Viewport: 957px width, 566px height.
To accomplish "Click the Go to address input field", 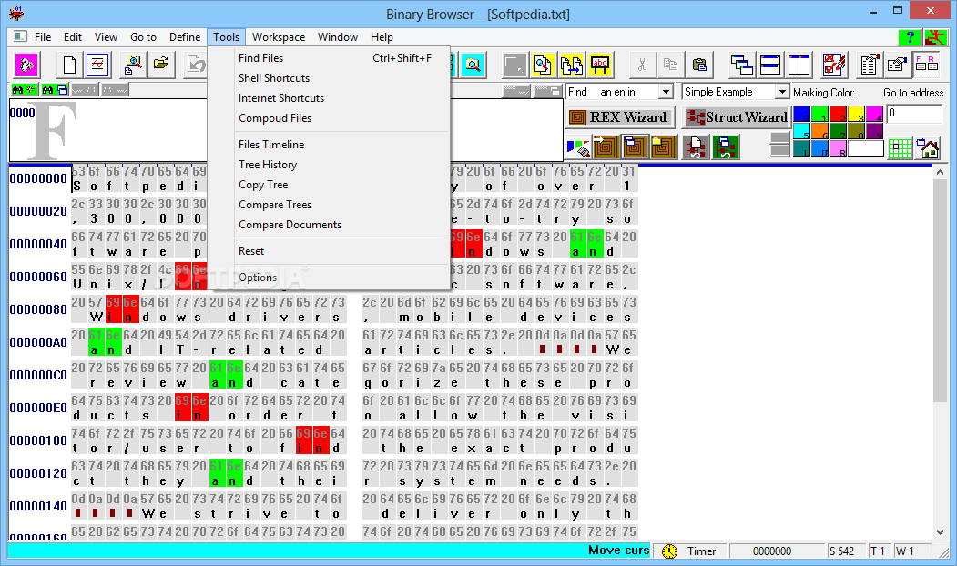I will 914,114.
